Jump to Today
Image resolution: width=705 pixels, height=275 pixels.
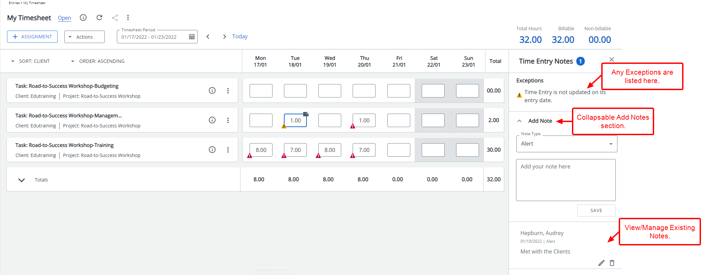click(240, 36)
